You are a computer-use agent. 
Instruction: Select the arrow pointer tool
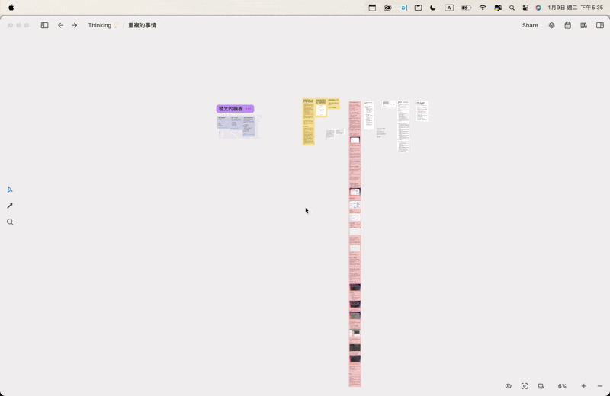(x=10, y=190)
